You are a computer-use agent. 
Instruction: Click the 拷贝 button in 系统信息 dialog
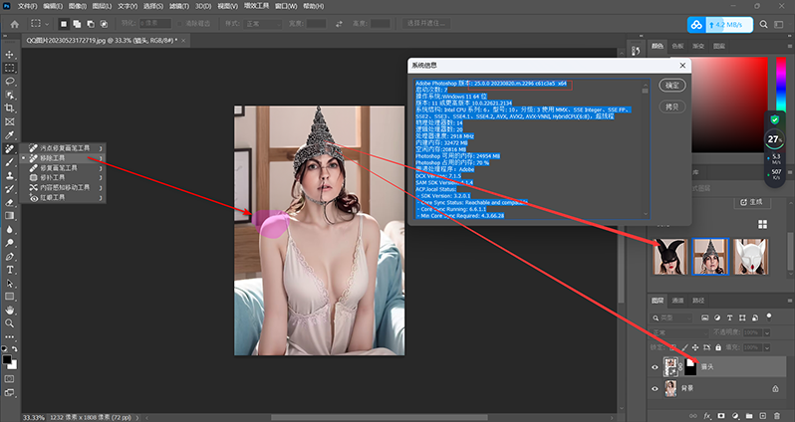coord(672,106)
